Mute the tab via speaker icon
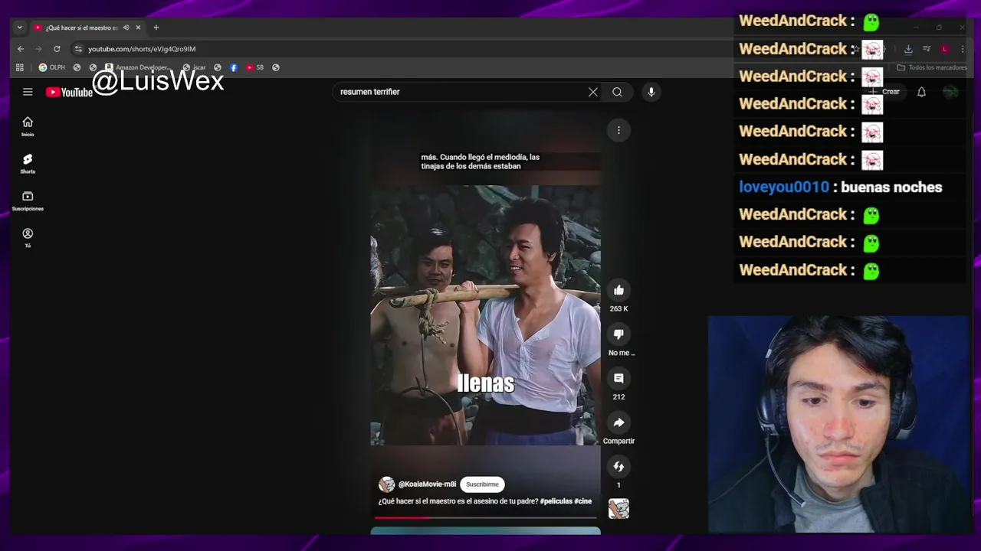 tap(126, 28)
